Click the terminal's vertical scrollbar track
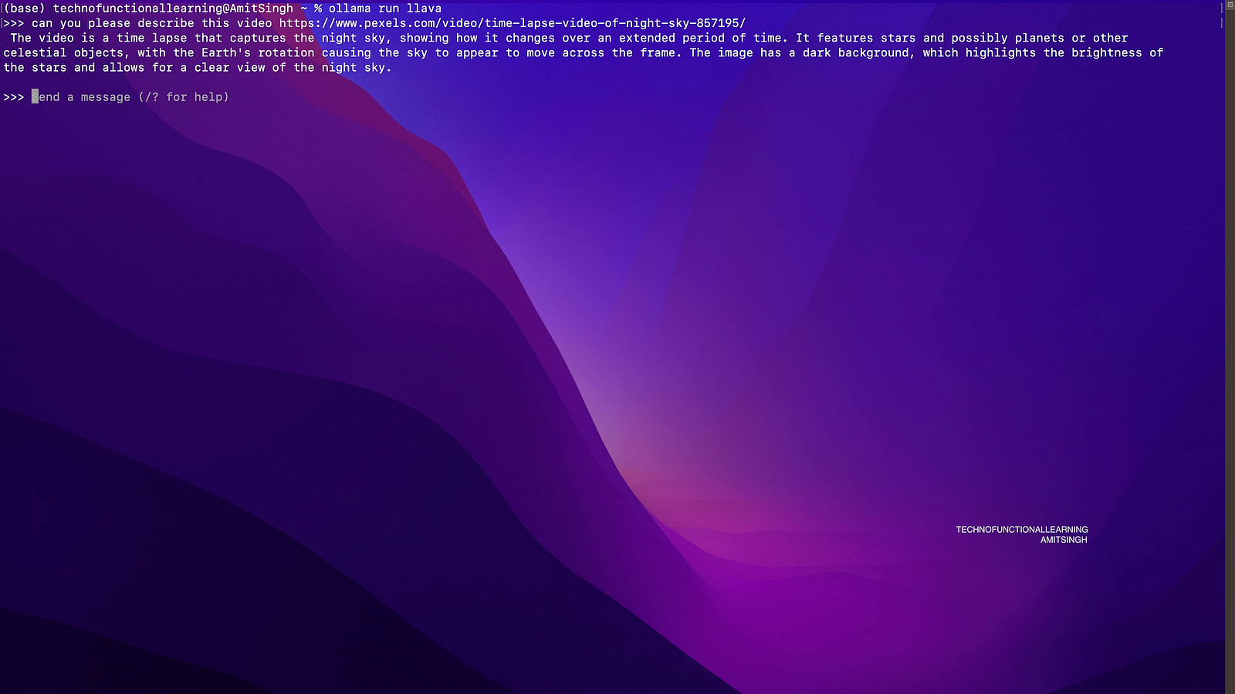The width and height of the screenshot is (1235, 694). coord(1230,347)
